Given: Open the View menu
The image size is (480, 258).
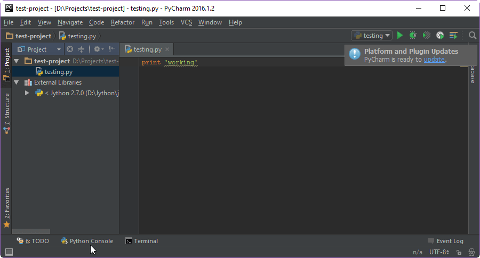Looking at the screenshot, I should pyautogui.click(x=44, y=22).
